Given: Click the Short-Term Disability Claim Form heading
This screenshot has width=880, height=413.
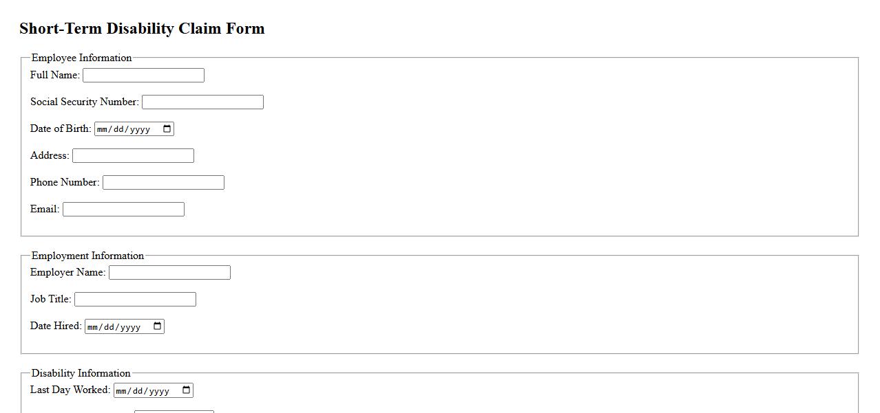Looking at the screenshot, I should pos(142,29).
